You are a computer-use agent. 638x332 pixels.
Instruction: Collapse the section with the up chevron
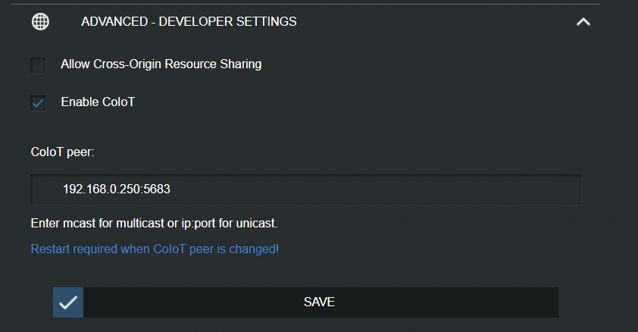coord(583,22)
